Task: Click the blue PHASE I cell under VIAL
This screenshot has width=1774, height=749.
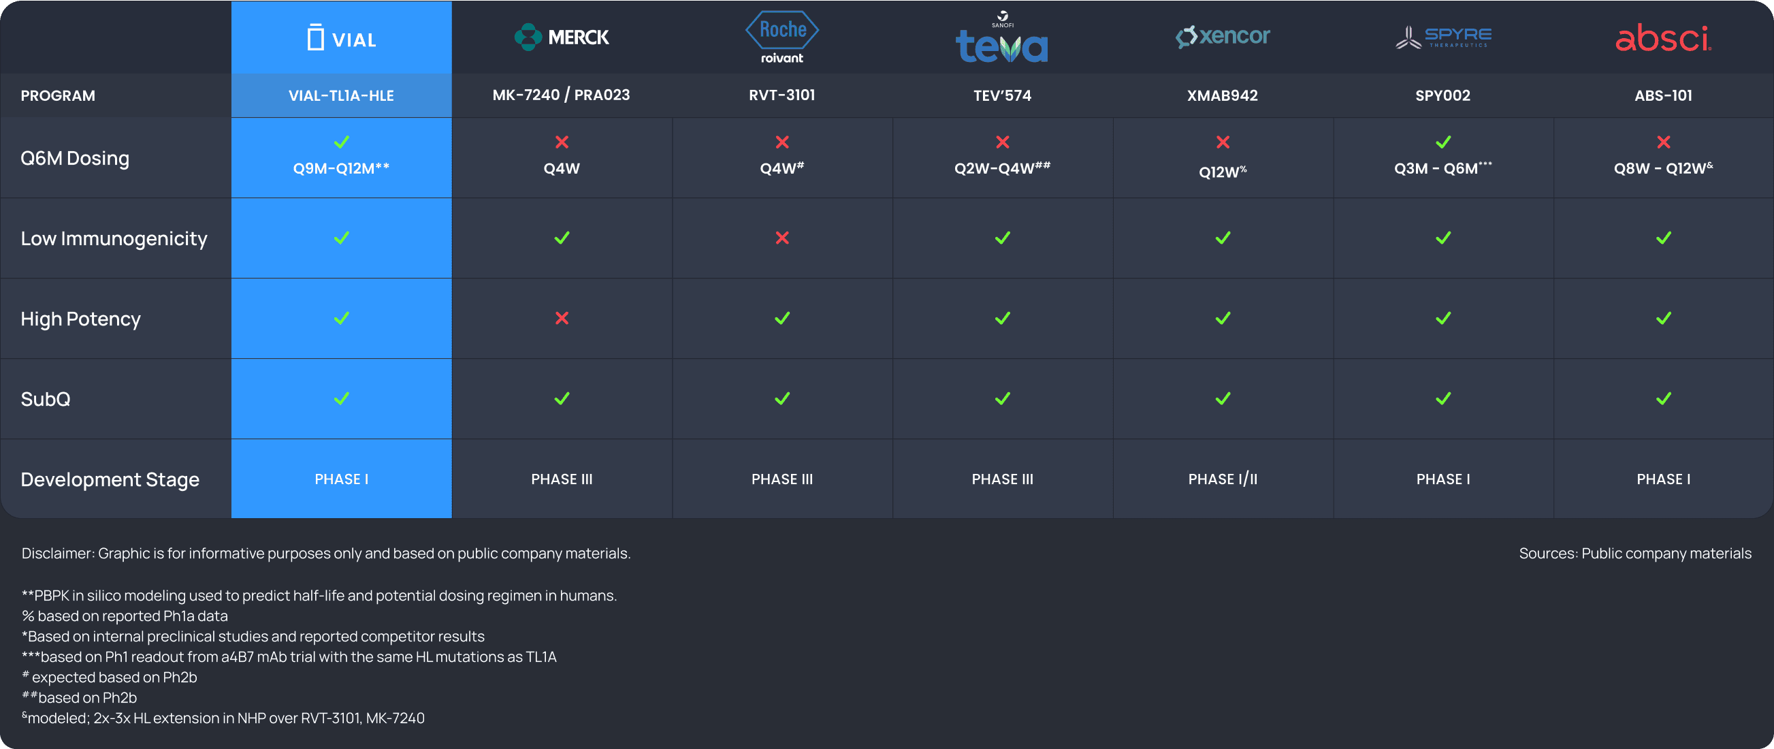Action: click(342, 479)
